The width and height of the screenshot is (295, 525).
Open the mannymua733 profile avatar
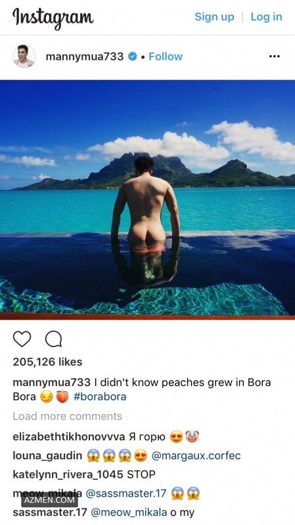[x=24, y=56]
